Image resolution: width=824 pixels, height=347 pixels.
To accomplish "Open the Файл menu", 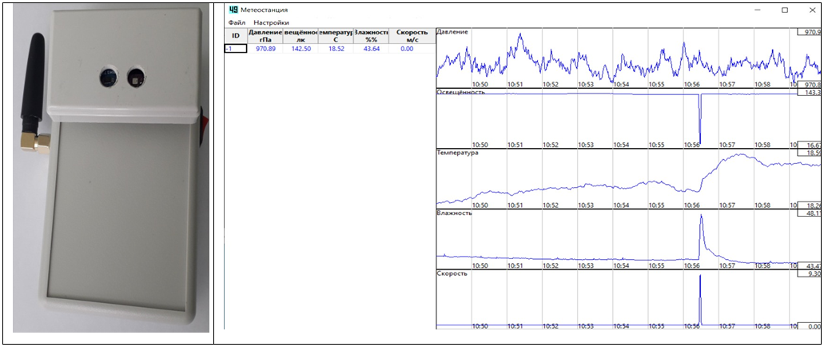I will pos(237,23).
